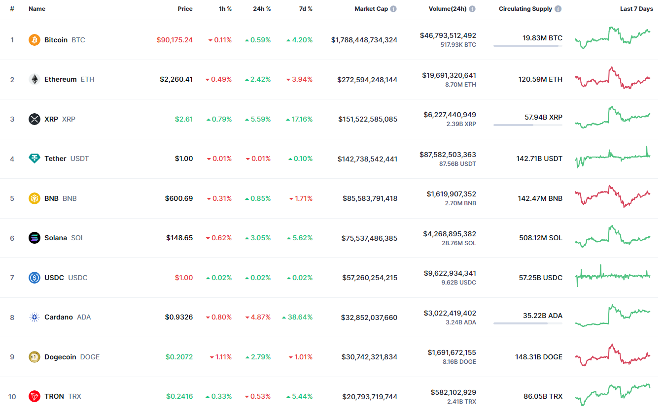Image resolution: width=664 pixels, height=414 pixels.
Task: Click the Circulating Supply info icon
Action: coord(558,9)
